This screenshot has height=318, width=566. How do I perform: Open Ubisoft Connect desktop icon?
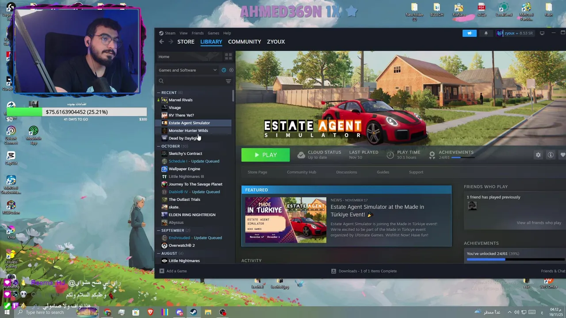11,135
